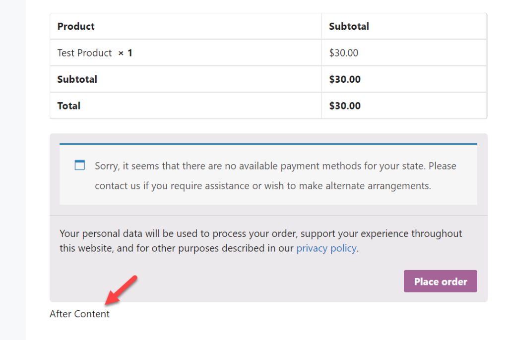Click the $30.00 Test Product price
Screen dimensions: 508x340
pyautogui.click(x=343, y=53)
